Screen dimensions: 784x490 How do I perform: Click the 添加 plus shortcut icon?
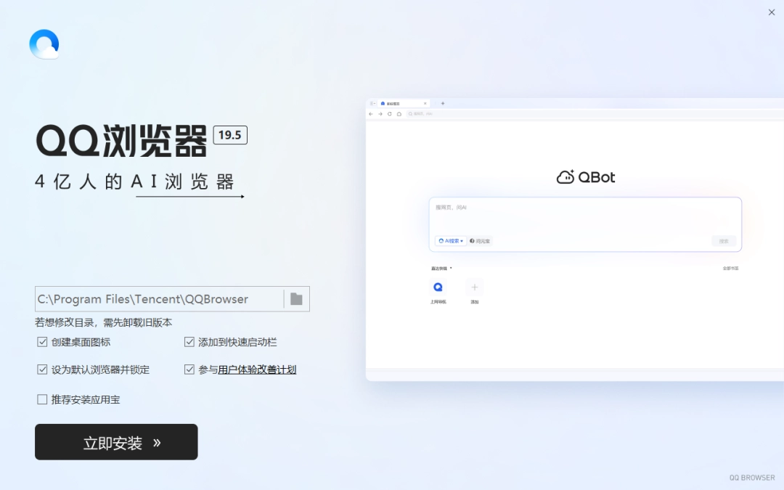pyautogui.click(x=474, y=287)
